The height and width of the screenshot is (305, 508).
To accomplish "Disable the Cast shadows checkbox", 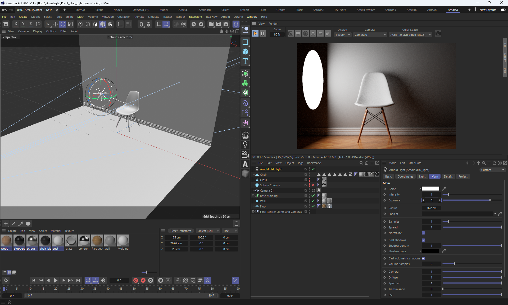I will (423, 240).
